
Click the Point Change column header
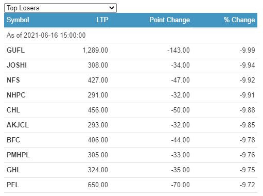(169, 20)
